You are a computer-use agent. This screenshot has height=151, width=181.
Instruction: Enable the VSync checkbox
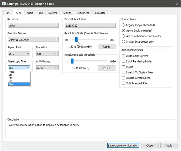[x=123, y=67]
